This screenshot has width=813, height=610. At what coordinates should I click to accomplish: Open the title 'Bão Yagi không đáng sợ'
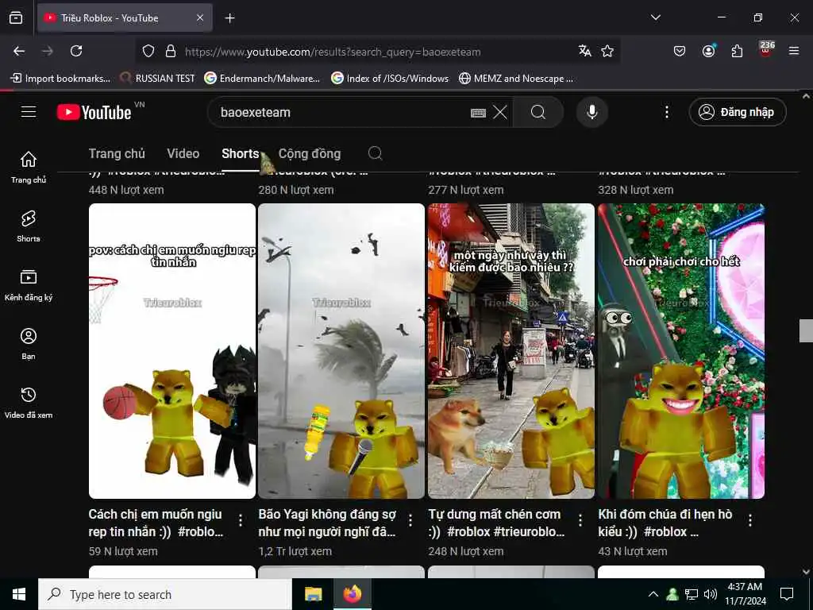[327, 523]
